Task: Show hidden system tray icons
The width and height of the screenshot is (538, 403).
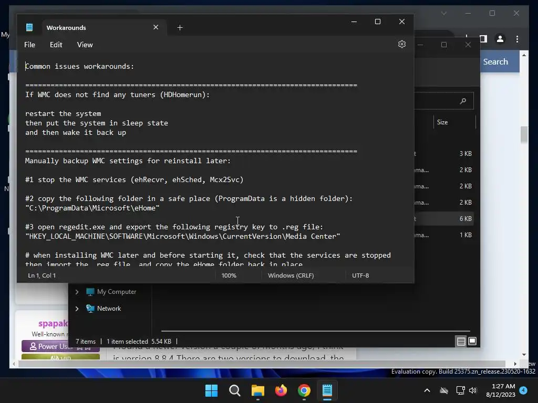Action: coord(427,390)
